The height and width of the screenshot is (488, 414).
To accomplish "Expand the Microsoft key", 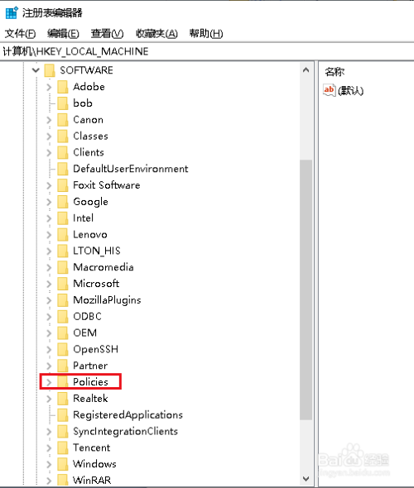I will [49, 284].
